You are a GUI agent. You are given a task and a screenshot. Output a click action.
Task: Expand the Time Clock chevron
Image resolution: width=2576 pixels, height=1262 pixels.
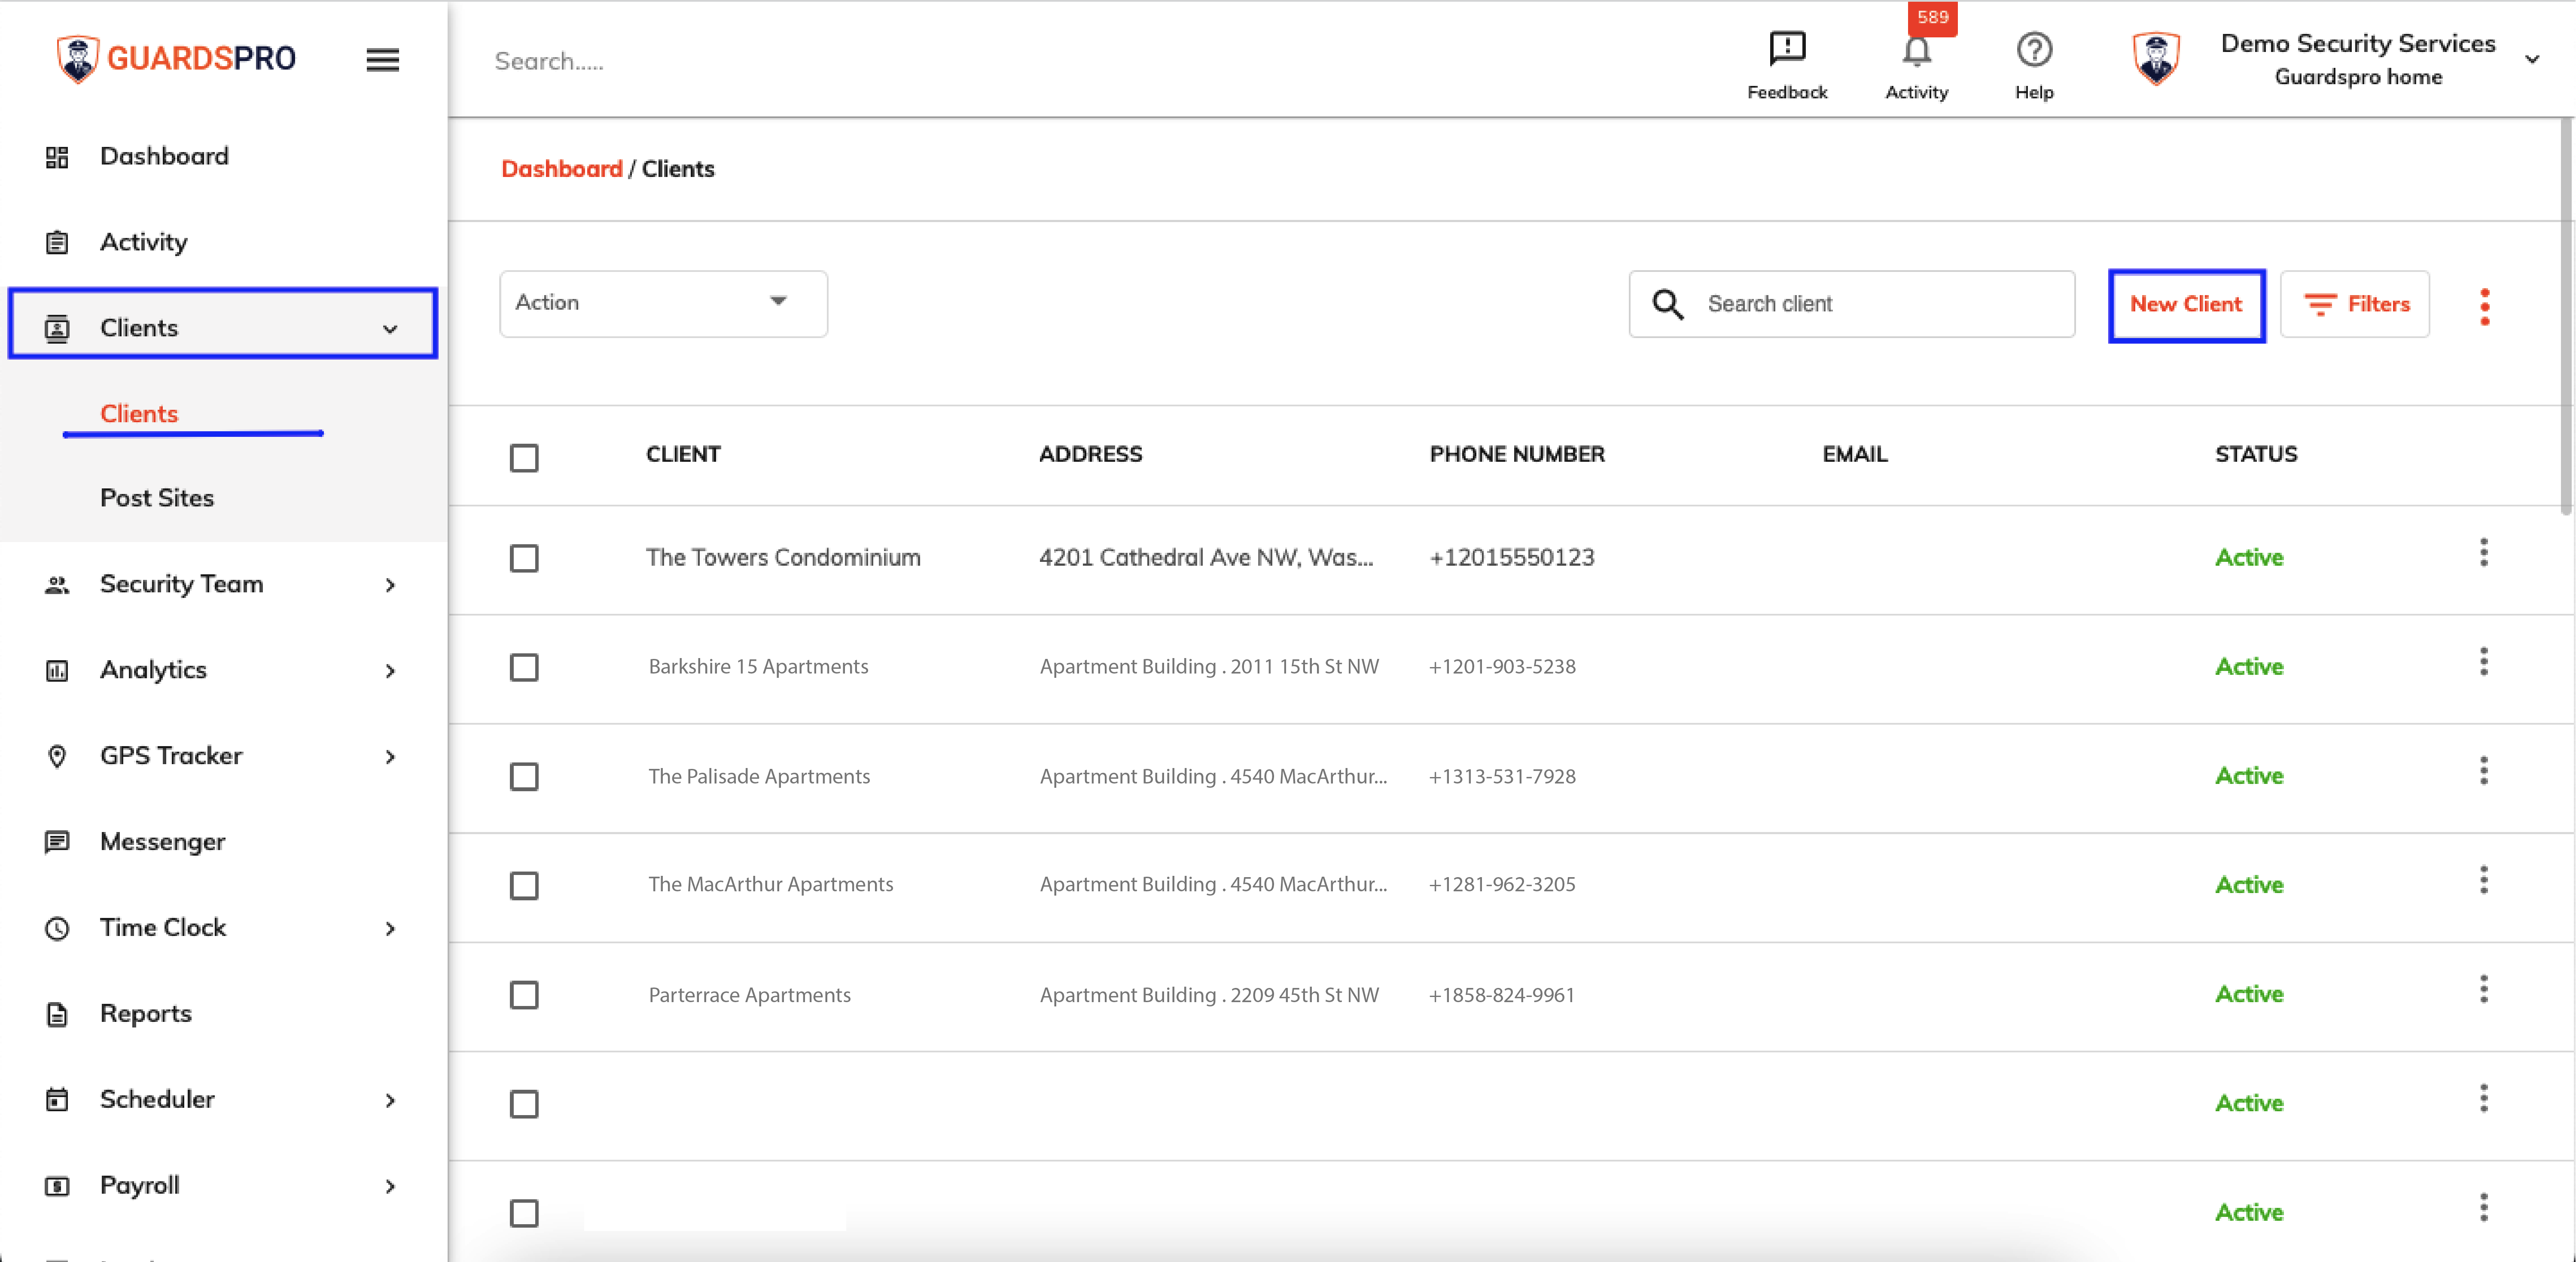point(390,929)
